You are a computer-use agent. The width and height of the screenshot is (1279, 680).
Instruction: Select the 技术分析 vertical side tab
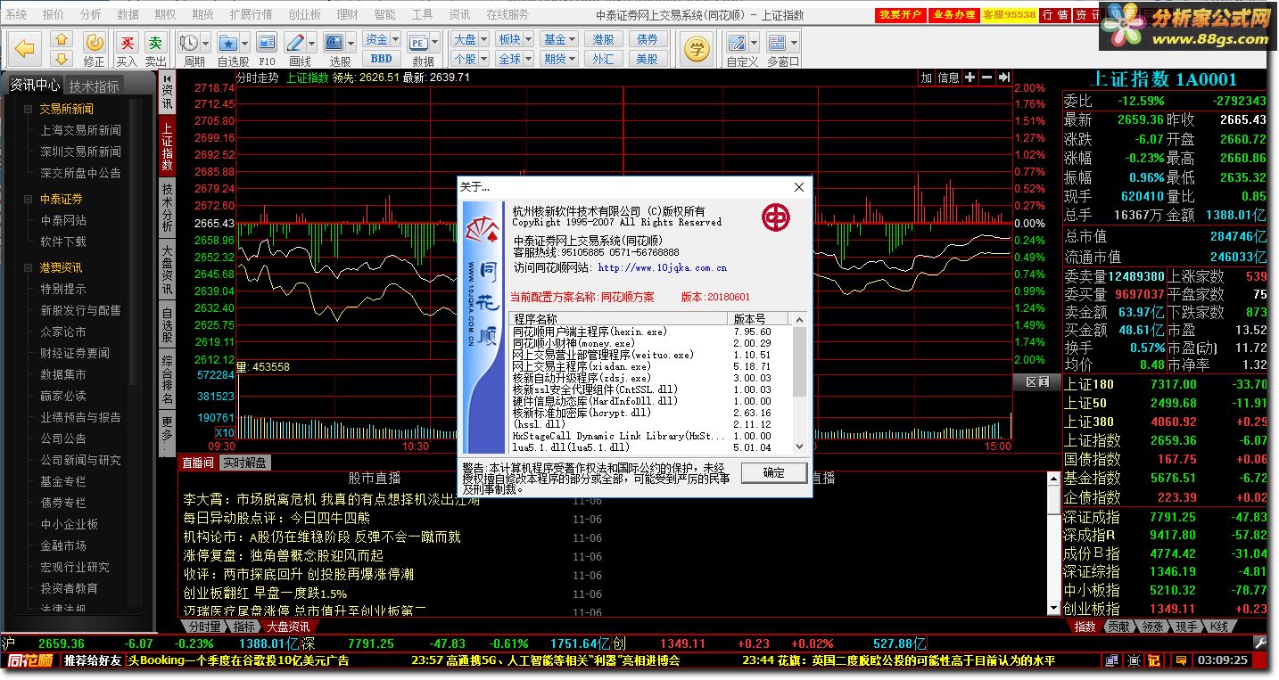click(x=167, y=208)
